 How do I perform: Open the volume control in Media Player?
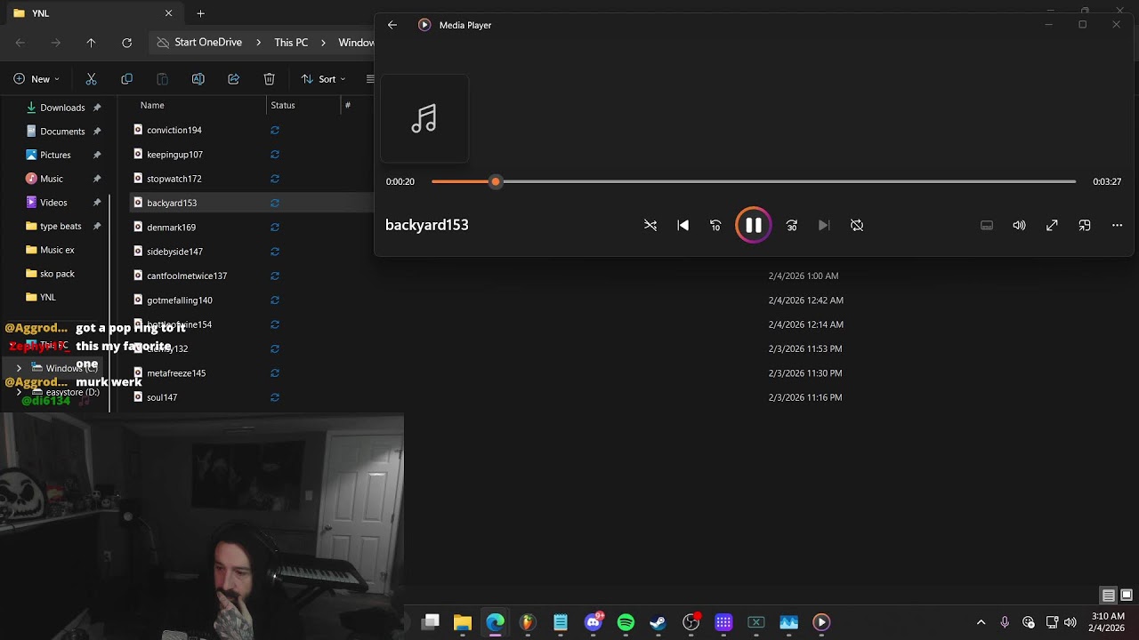(x=1019, y=226)
